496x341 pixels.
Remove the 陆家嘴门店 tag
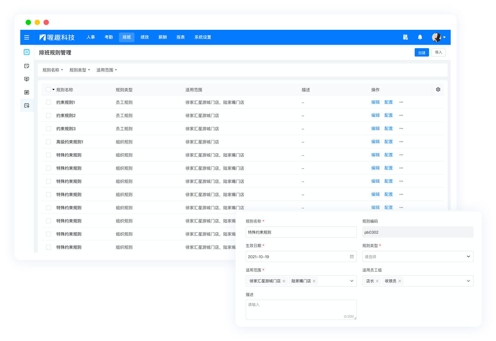[314, 281]
